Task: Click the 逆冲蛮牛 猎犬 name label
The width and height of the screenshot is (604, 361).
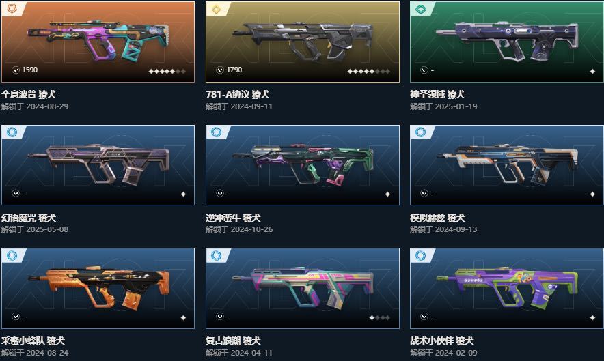Action: pos(233,218)
